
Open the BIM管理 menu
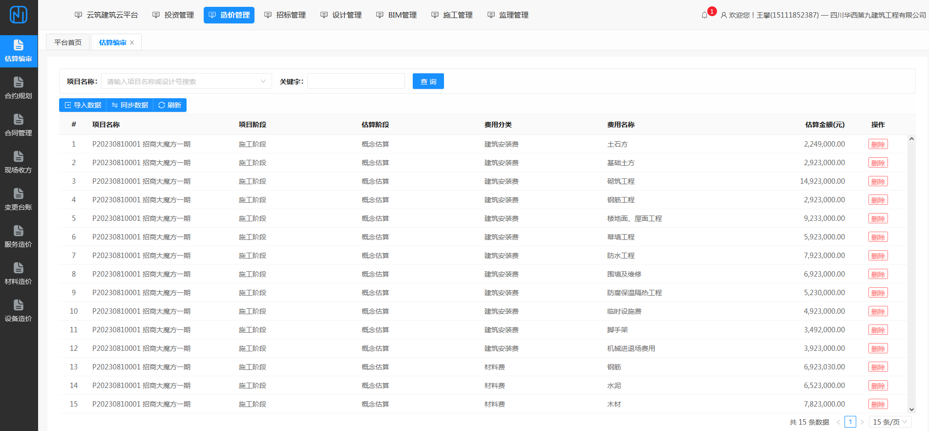397,15
